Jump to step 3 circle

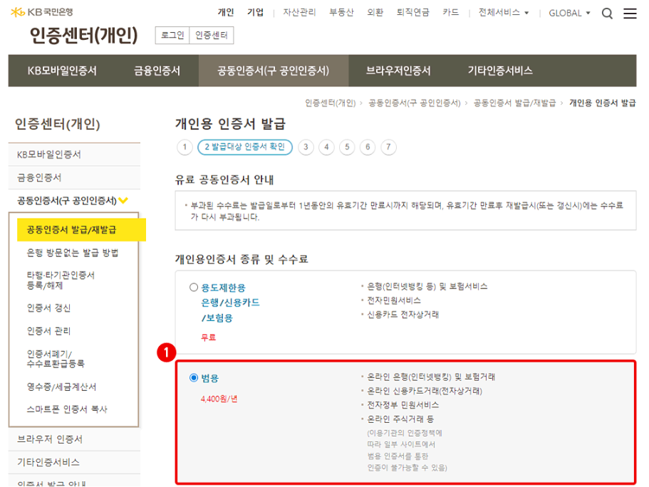[306, 147]
